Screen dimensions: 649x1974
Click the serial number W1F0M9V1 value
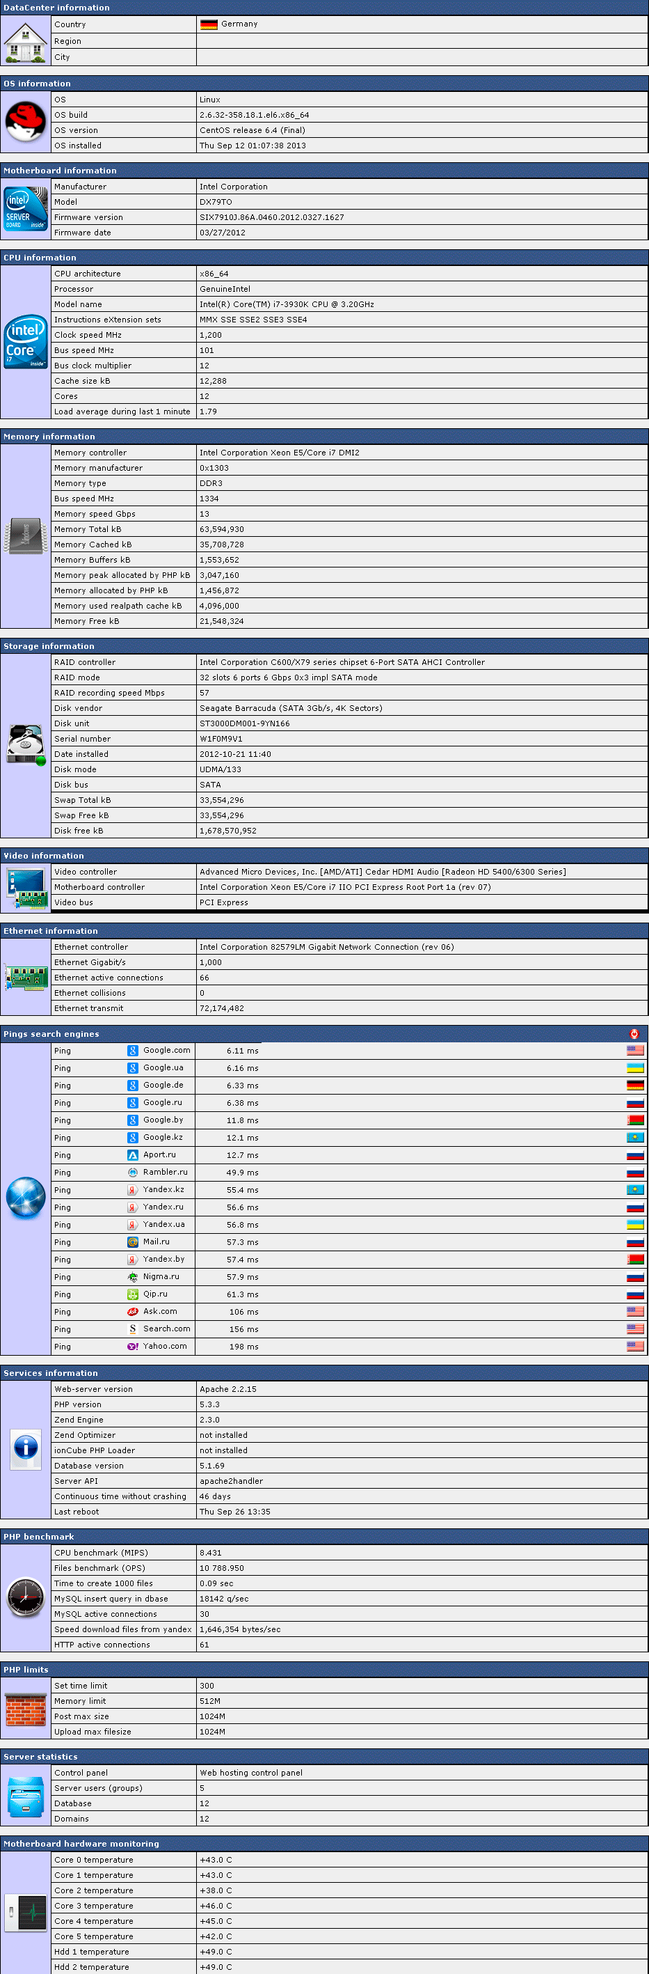[x=221, y=739]
